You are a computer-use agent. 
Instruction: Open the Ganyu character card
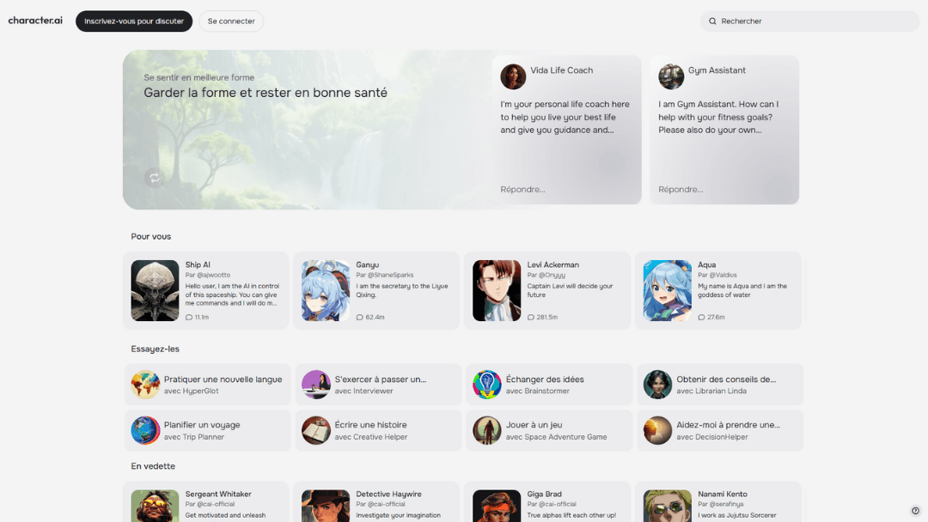[x=377, y=291]
